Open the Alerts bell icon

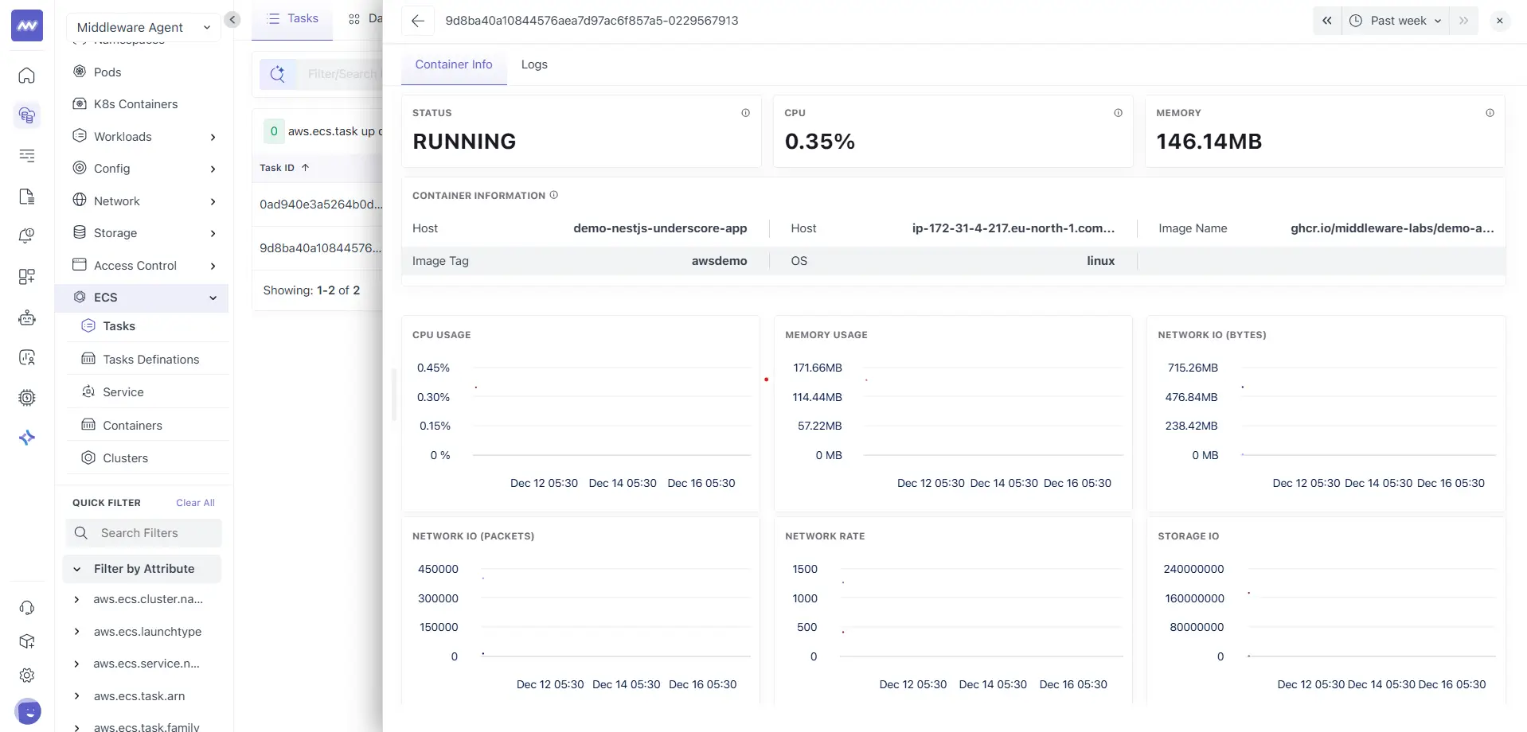coord(26,236)
